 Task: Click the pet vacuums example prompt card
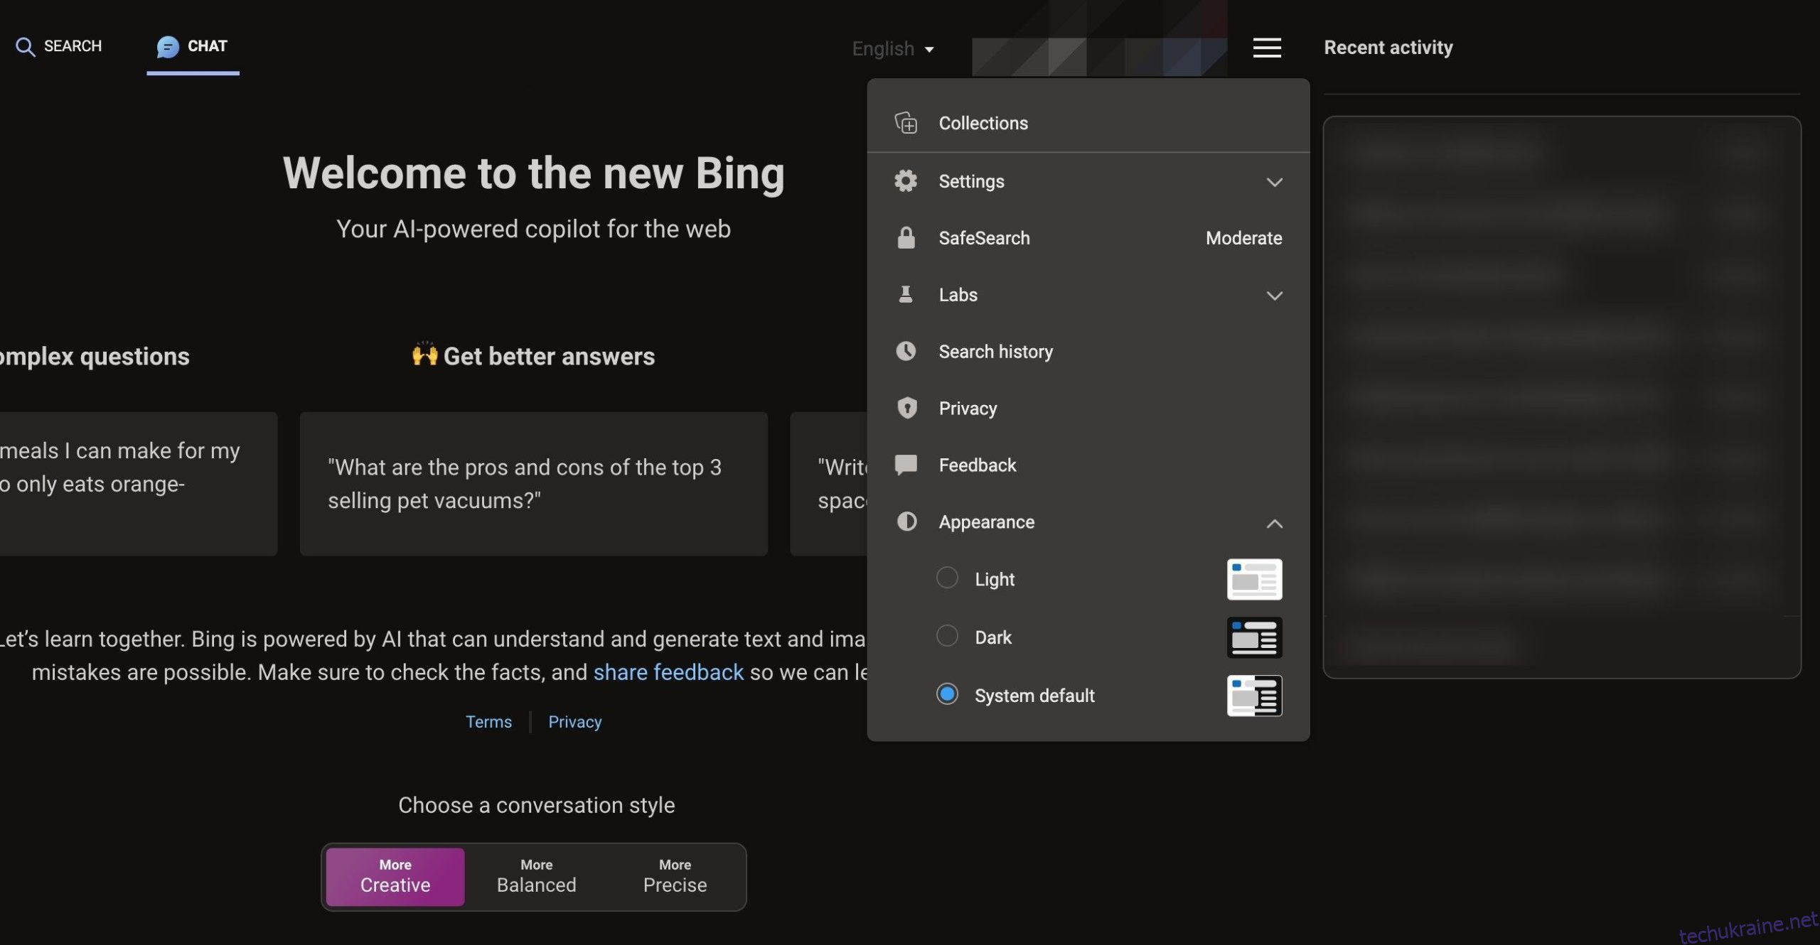[x=533, y=484]
